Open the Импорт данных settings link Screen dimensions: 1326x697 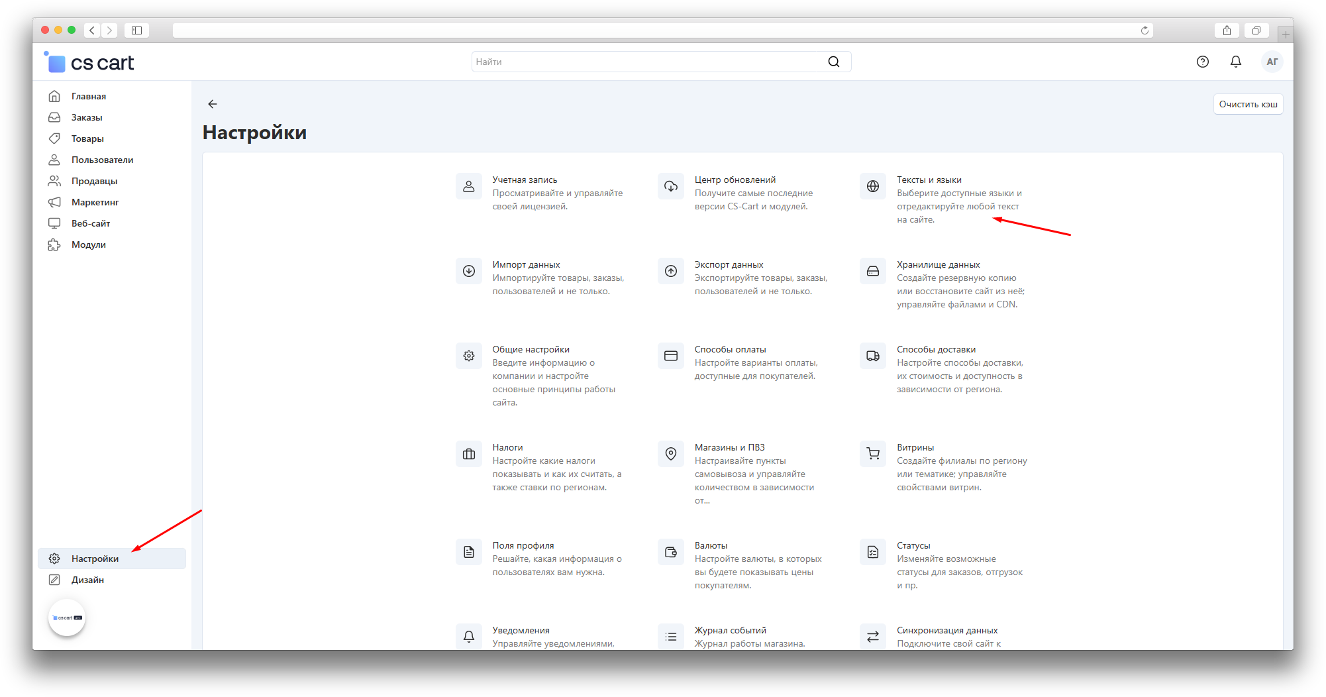[x=526, y=264]
